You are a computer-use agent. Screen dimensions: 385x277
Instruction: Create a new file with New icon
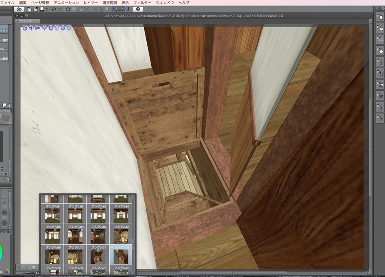tap(29, 9)
